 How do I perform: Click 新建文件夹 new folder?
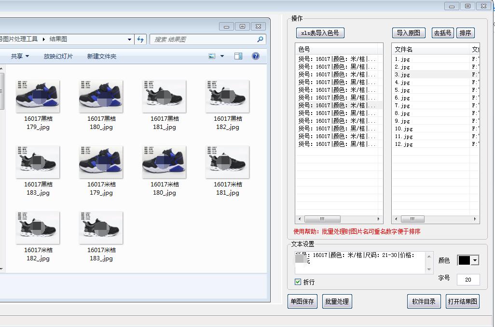102,56
